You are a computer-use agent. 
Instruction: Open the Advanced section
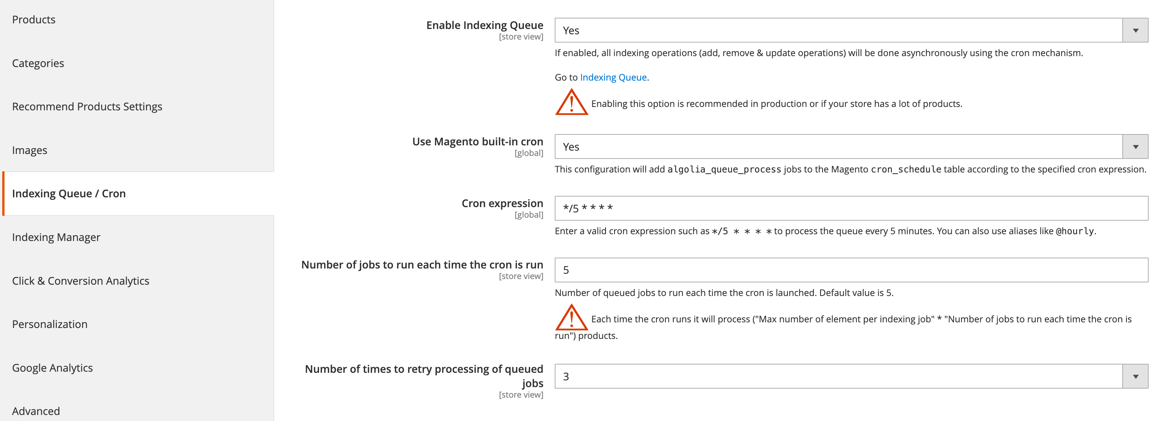(36, 411)
